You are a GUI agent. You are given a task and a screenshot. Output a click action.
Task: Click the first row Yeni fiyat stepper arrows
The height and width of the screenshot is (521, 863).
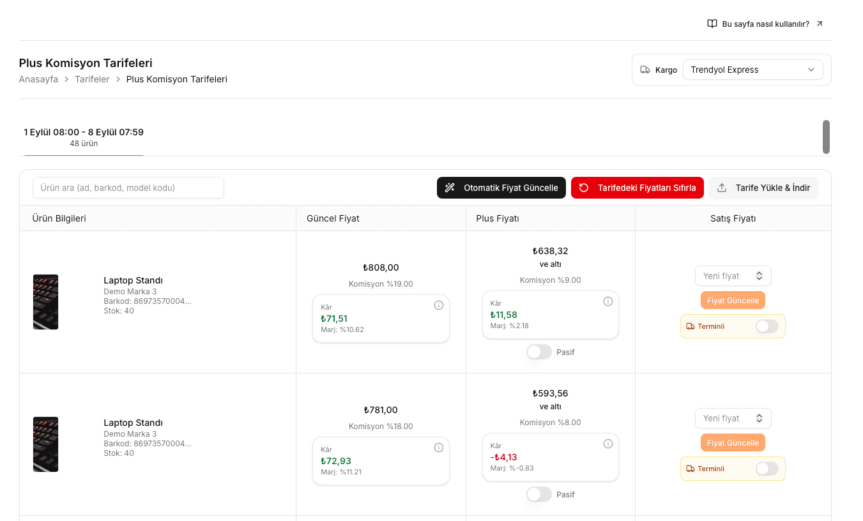point(760,276)
